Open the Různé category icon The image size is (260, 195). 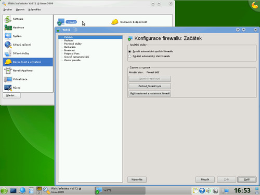coord(8,88)
